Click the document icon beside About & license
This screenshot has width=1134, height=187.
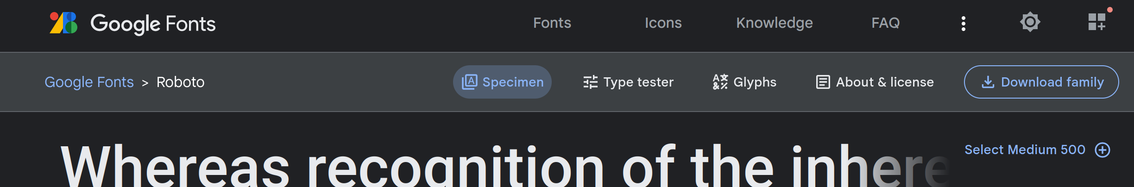[x=823, y=82]
